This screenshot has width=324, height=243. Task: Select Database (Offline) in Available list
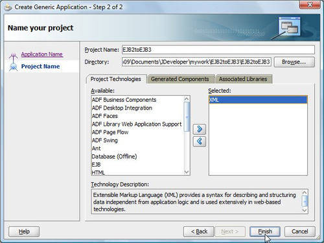[137, 157]
